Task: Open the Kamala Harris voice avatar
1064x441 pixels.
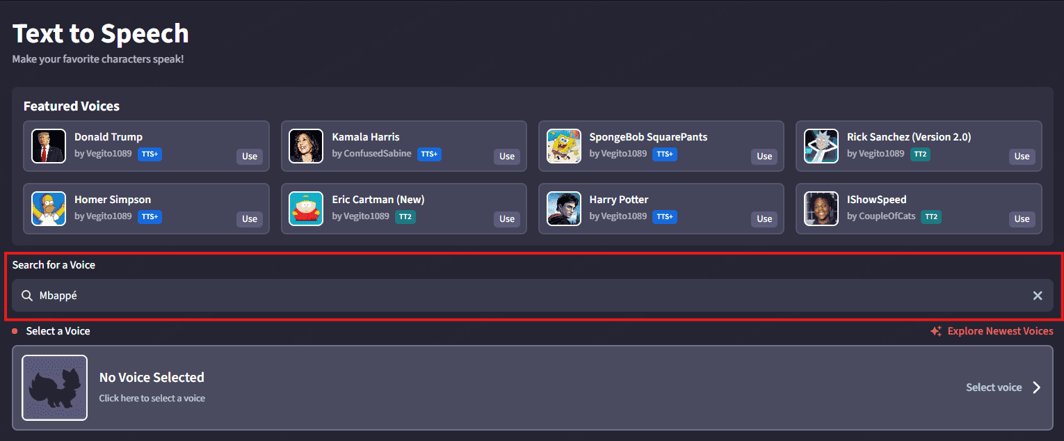Action: tap(306, 146)
